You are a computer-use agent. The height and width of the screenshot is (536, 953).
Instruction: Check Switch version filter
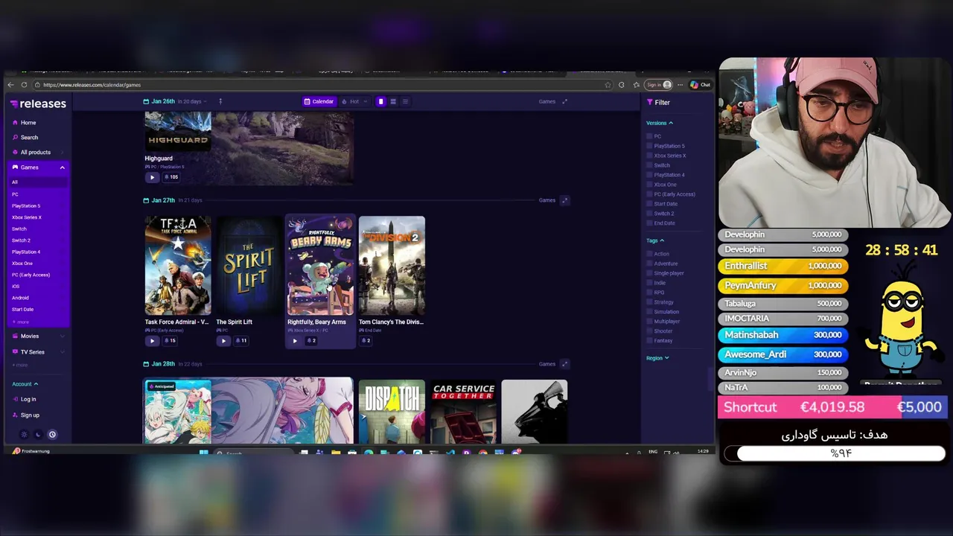pyautogui.click(x=649, y=165)
